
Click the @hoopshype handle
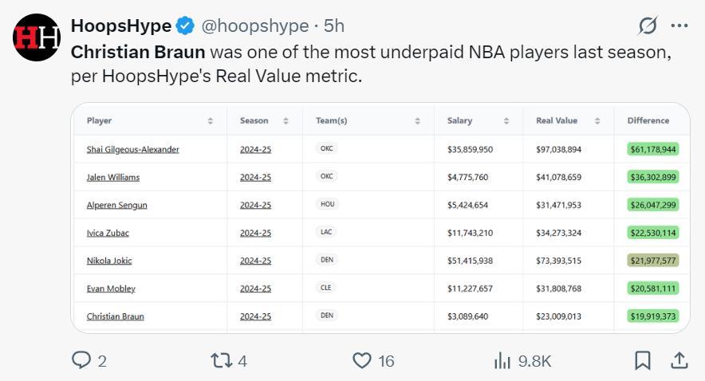254,26
